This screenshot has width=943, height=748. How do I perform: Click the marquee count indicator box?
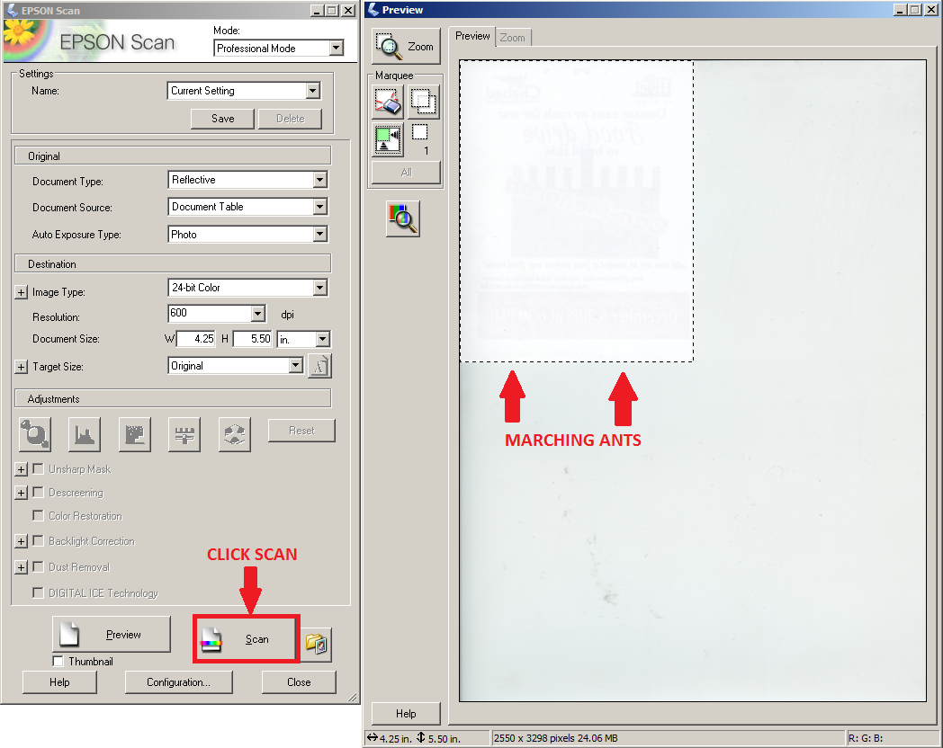click(420, 131)
